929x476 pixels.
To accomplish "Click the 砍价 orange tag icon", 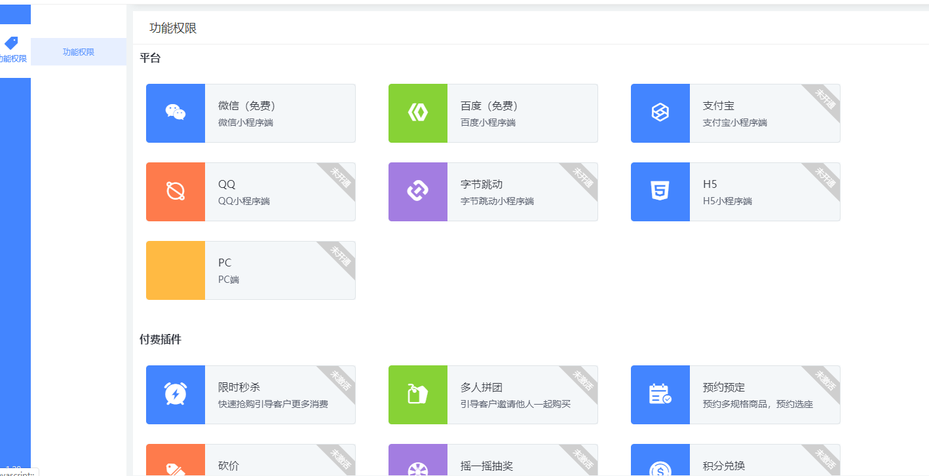I will pos(176,469).
